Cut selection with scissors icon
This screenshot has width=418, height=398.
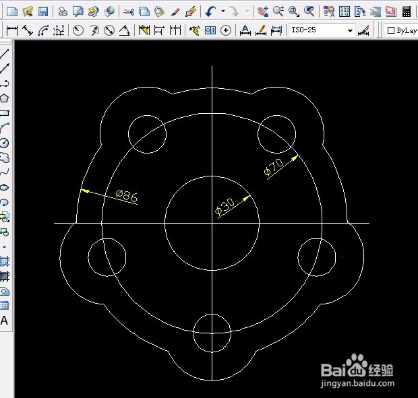(x=129, y=11)
